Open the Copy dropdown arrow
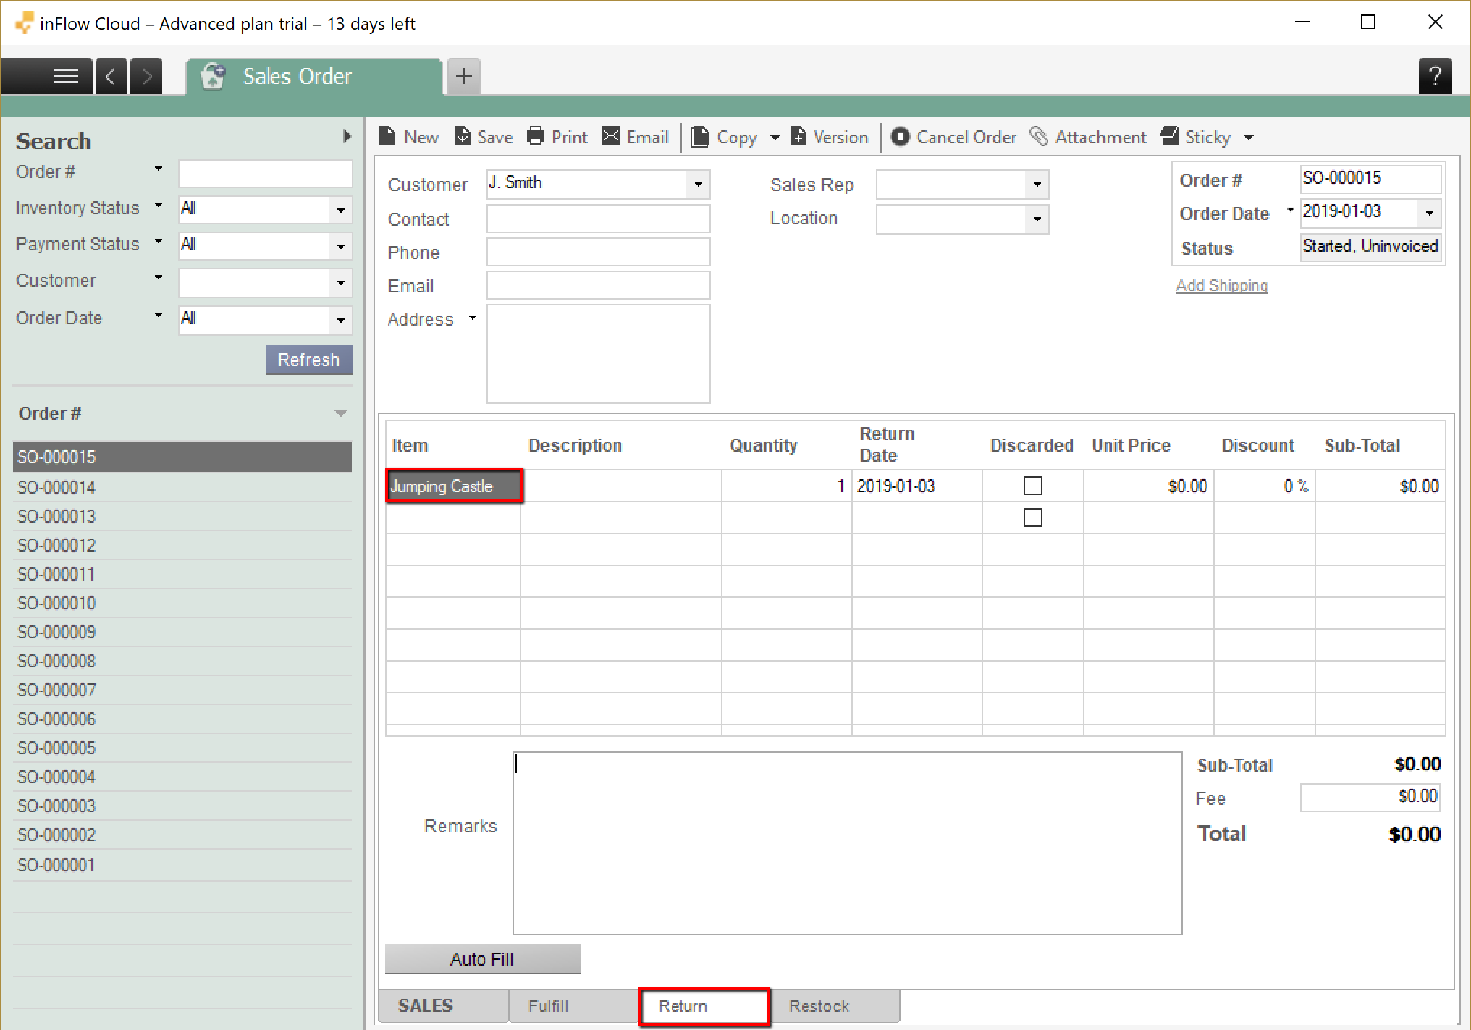The image size is (1471, 1030). point(775,137)
